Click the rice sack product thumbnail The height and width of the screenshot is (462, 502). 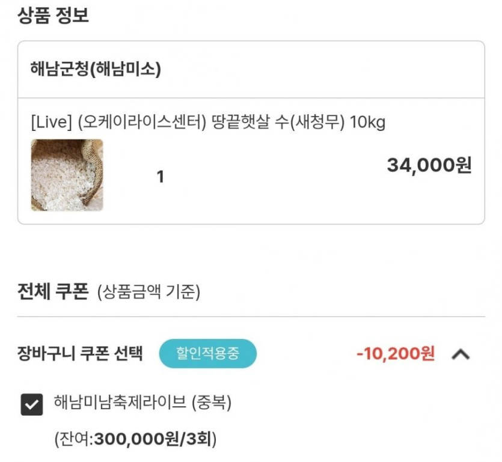[67, 175]
